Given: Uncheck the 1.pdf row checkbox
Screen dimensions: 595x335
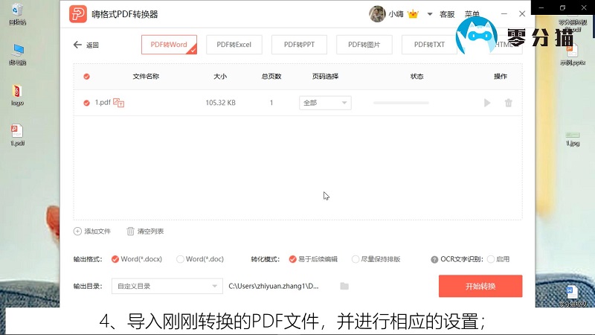Looking at the screenshot, I should coord(86,103).
